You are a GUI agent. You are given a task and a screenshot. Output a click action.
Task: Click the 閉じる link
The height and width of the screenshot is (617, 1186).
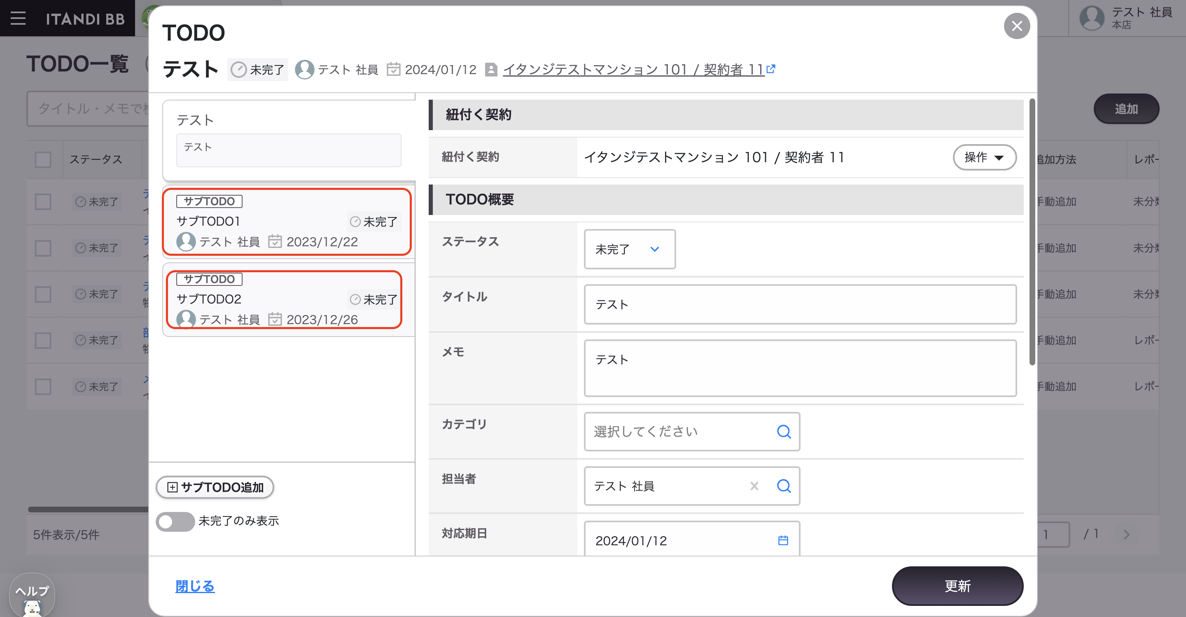pos(195,586)
